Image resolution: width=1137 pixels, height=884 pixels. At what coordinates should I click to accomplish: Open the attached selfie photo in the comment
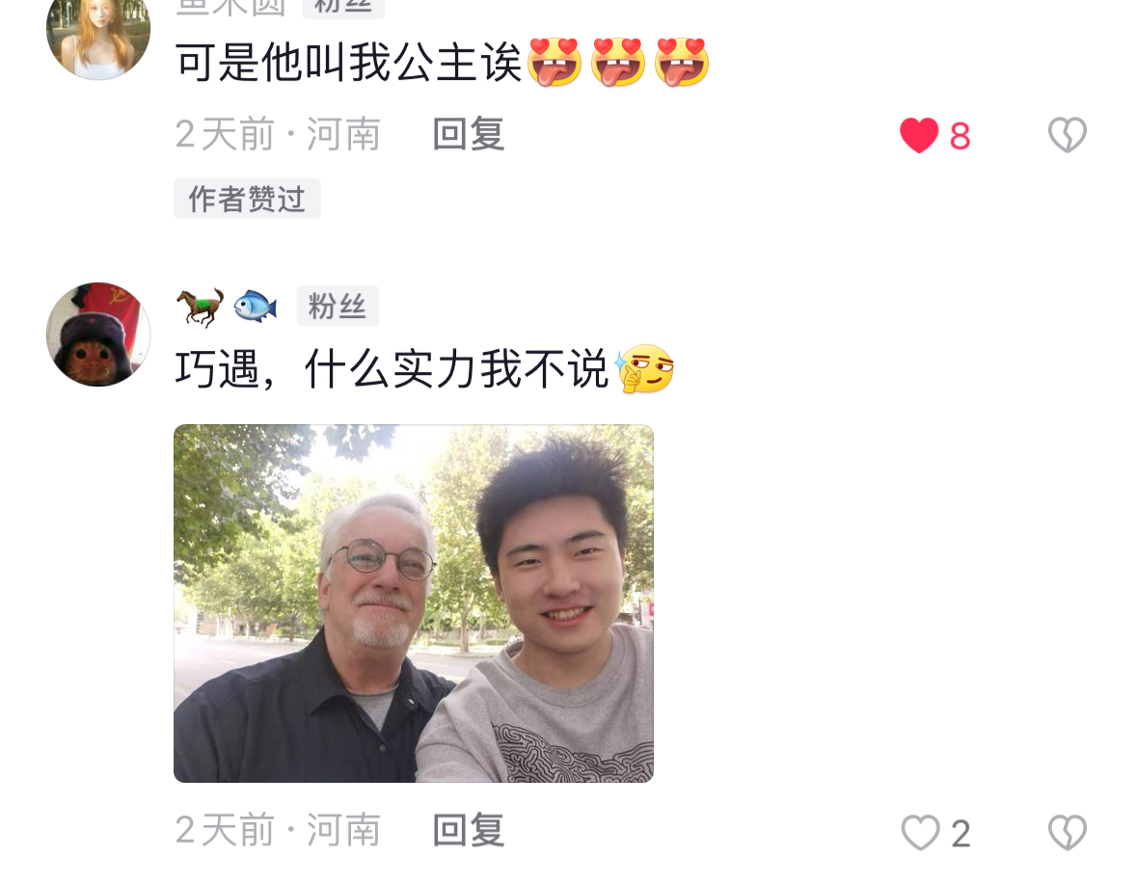pos(414,603)
